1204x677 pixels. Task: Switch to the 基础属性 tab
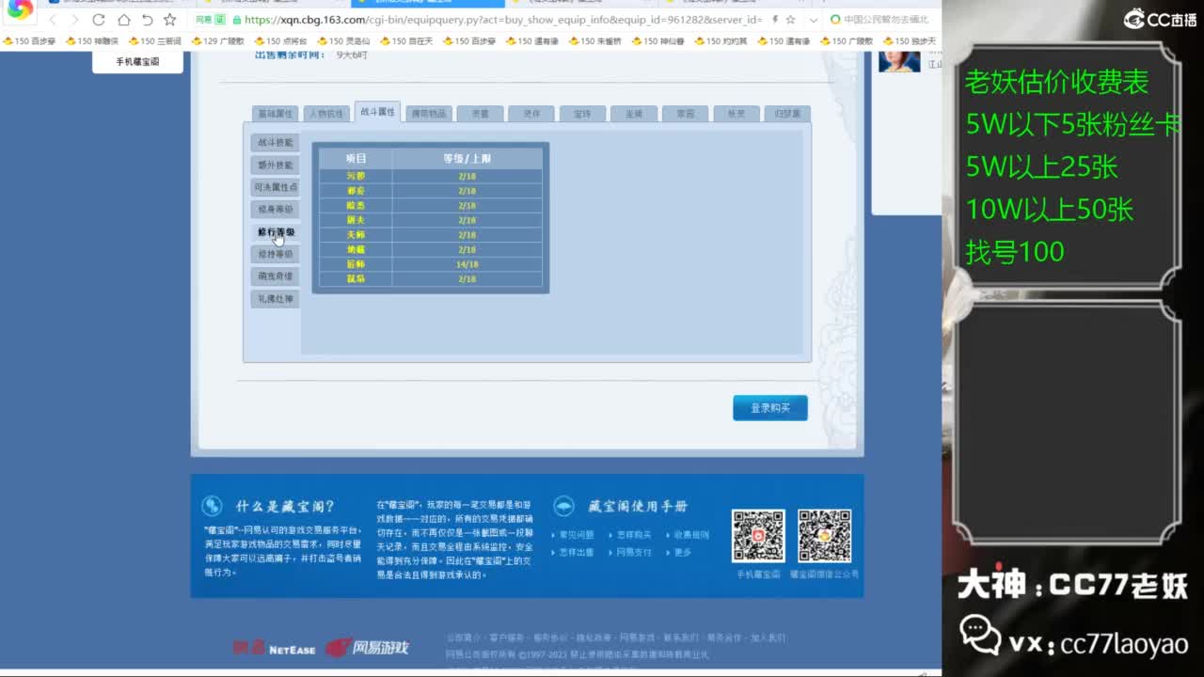click(x=275, y=114)
